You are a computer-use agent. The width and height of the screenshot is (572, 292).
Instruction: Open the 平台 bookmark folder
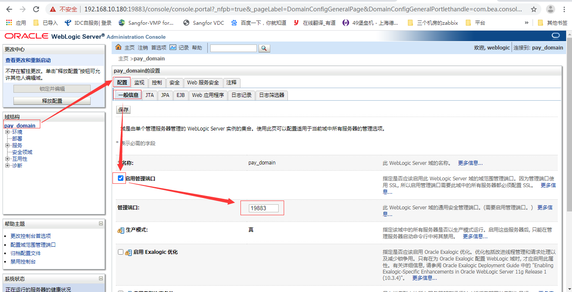click(475, 23)
